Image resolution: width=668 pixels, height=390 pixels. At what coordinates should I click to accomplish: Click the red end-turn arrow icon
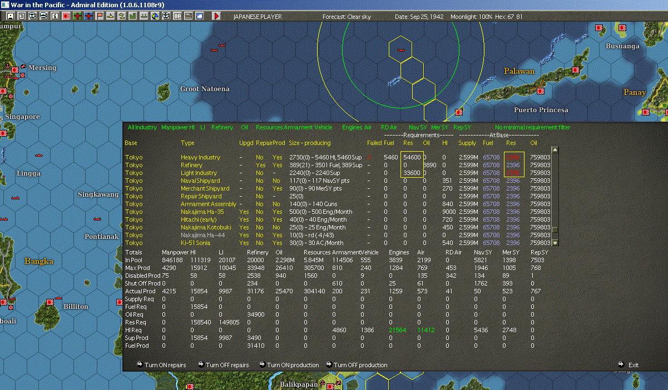pos(216,16)
